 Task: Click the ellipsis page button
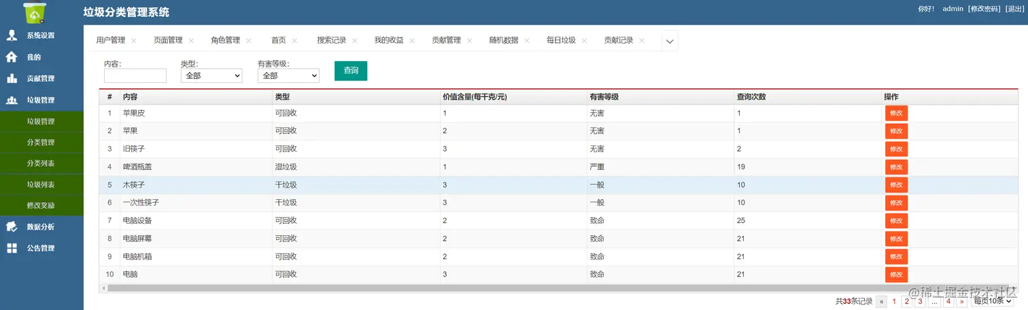(x=935, y=302)
